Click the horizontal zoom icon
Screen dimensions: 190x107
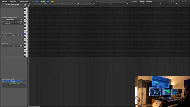click(182, 1)
